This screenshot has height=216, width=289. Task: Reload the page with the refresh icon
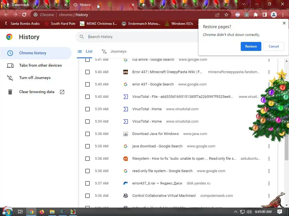point(24,15)
